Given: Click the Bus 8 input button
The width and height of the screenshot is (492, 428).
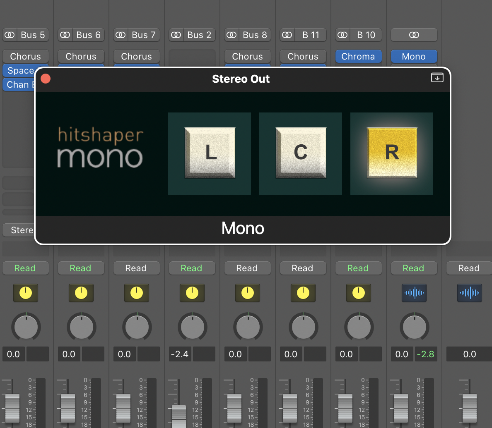Looking at the screenshot, I should [x=255, y=35].
